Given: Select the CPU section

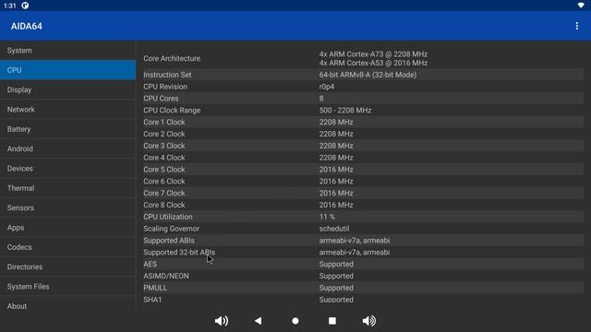Looking at the screenshot, I should (67, 70).
